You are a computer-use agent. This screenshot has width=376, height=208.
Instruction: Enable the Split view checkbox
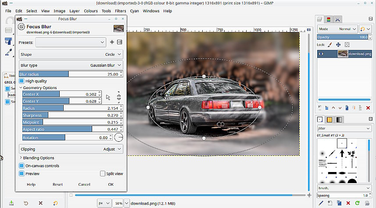103,174
